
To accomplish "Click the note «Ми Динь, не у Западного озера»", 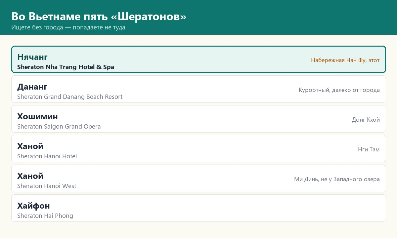I will 337,179.
